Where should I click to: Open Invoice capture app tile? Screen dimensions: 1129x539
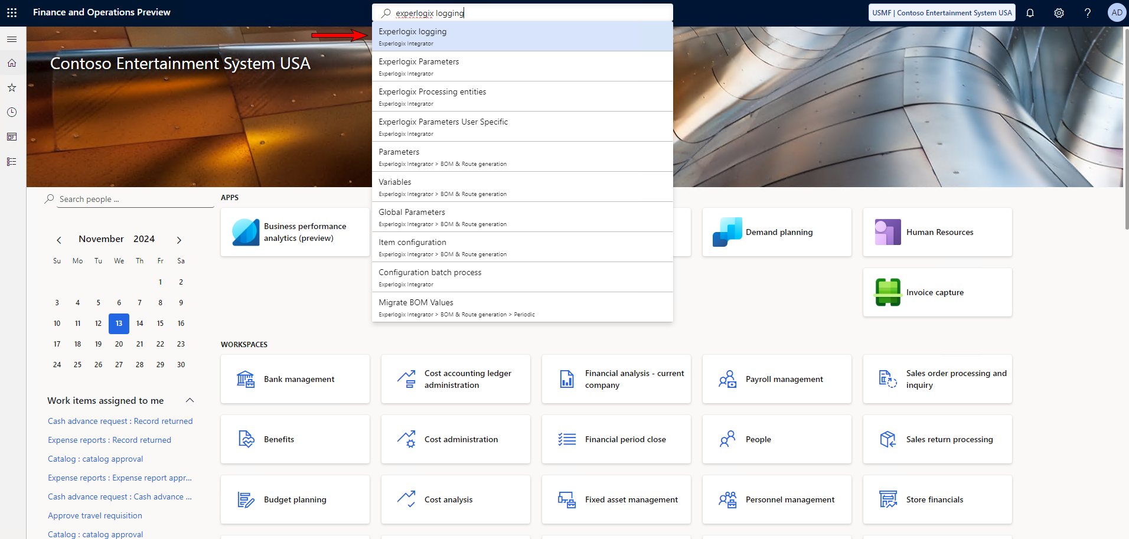pyautogui.click(x=938, y=292)
